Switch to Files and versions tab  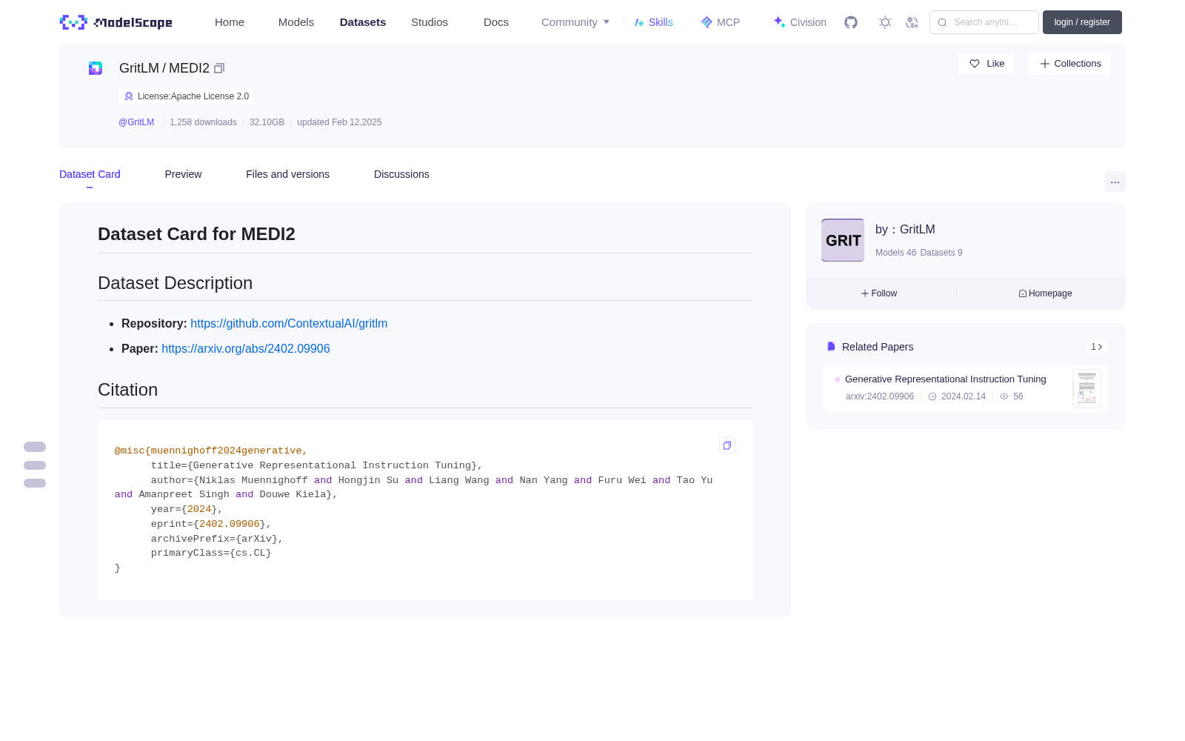pos(287,174)
